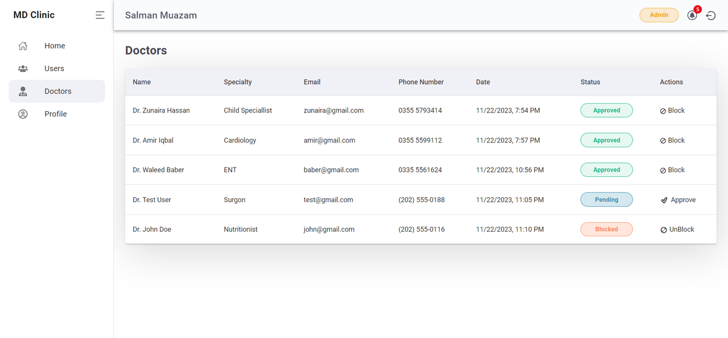Click the Blocked status badge

(x=606, y=229)
